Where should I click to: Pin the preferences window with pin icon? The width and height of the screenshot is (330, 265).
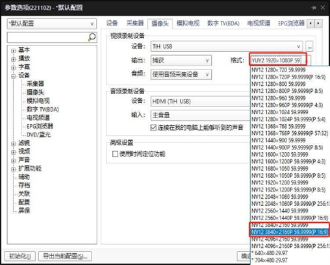(x=314, y=8)
